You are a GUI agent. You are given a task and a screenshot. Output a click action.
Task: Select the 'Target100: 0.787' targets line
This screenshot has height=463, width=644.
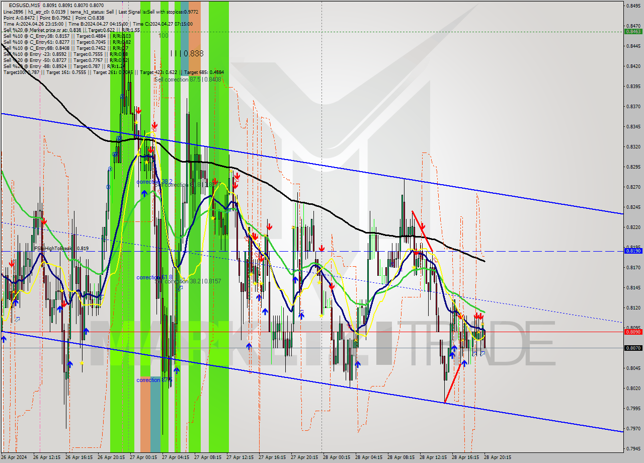tap(113, 72)
